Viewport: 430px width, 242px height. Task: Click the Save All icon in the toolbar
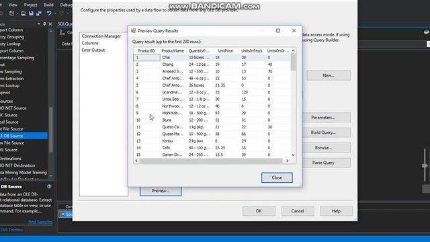[39, 13]
